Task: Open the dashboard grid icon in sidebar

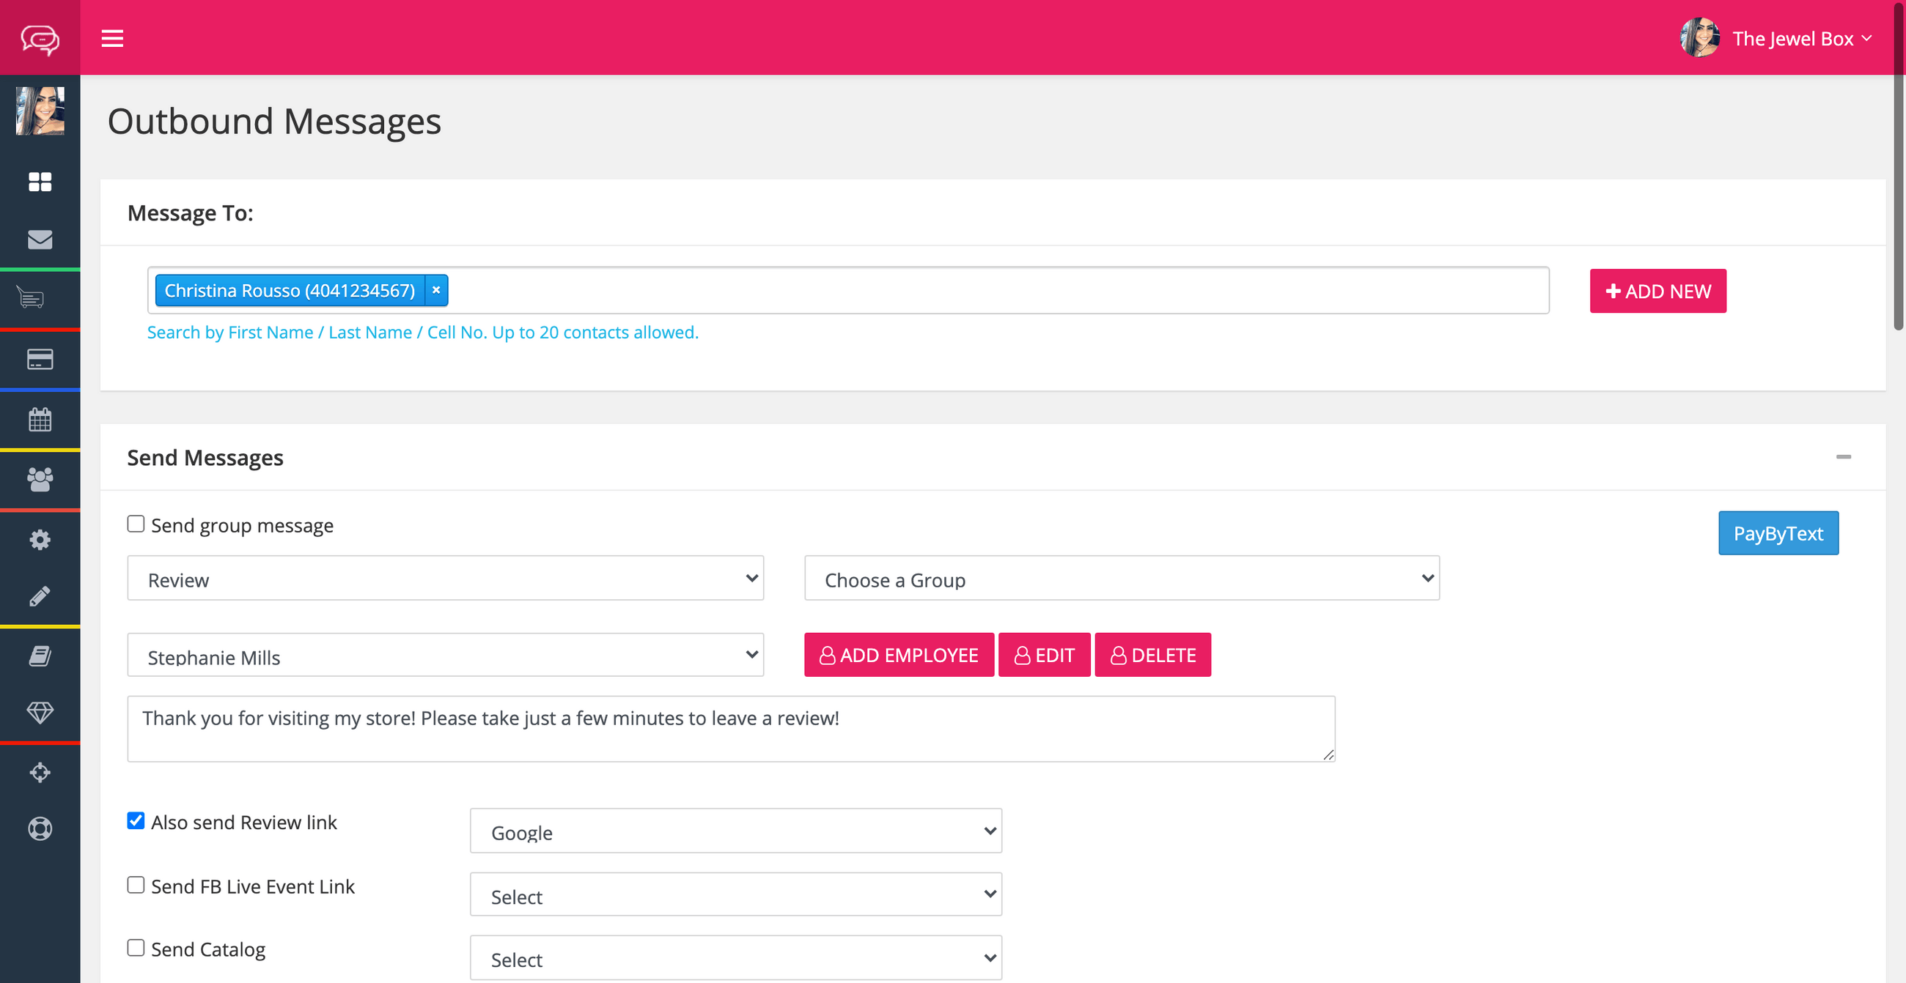Action: (x=40, y=182)
